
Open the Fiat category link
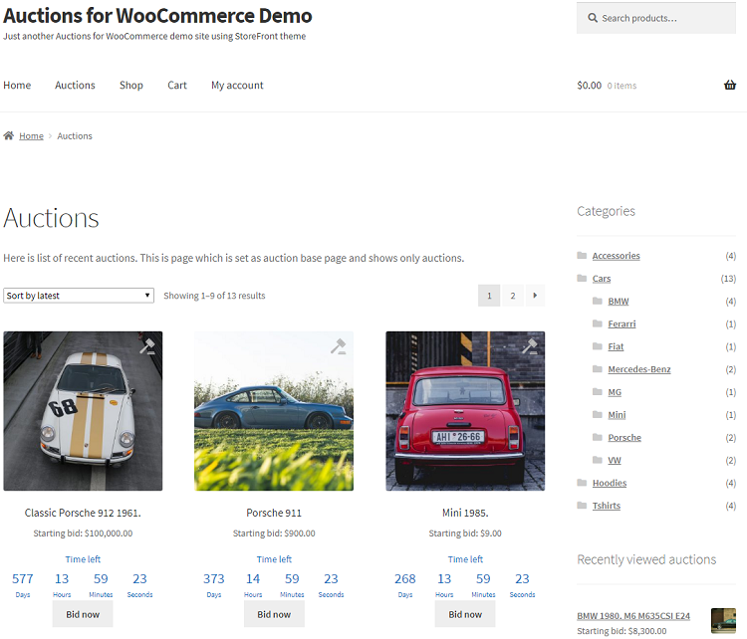[616, 346]
